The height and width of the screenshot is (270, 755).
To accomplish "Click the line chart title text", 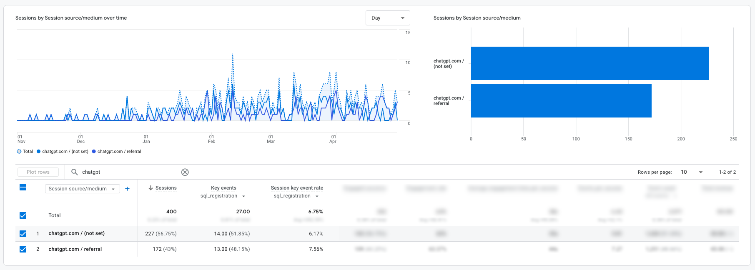I will (x=71, y=18).
